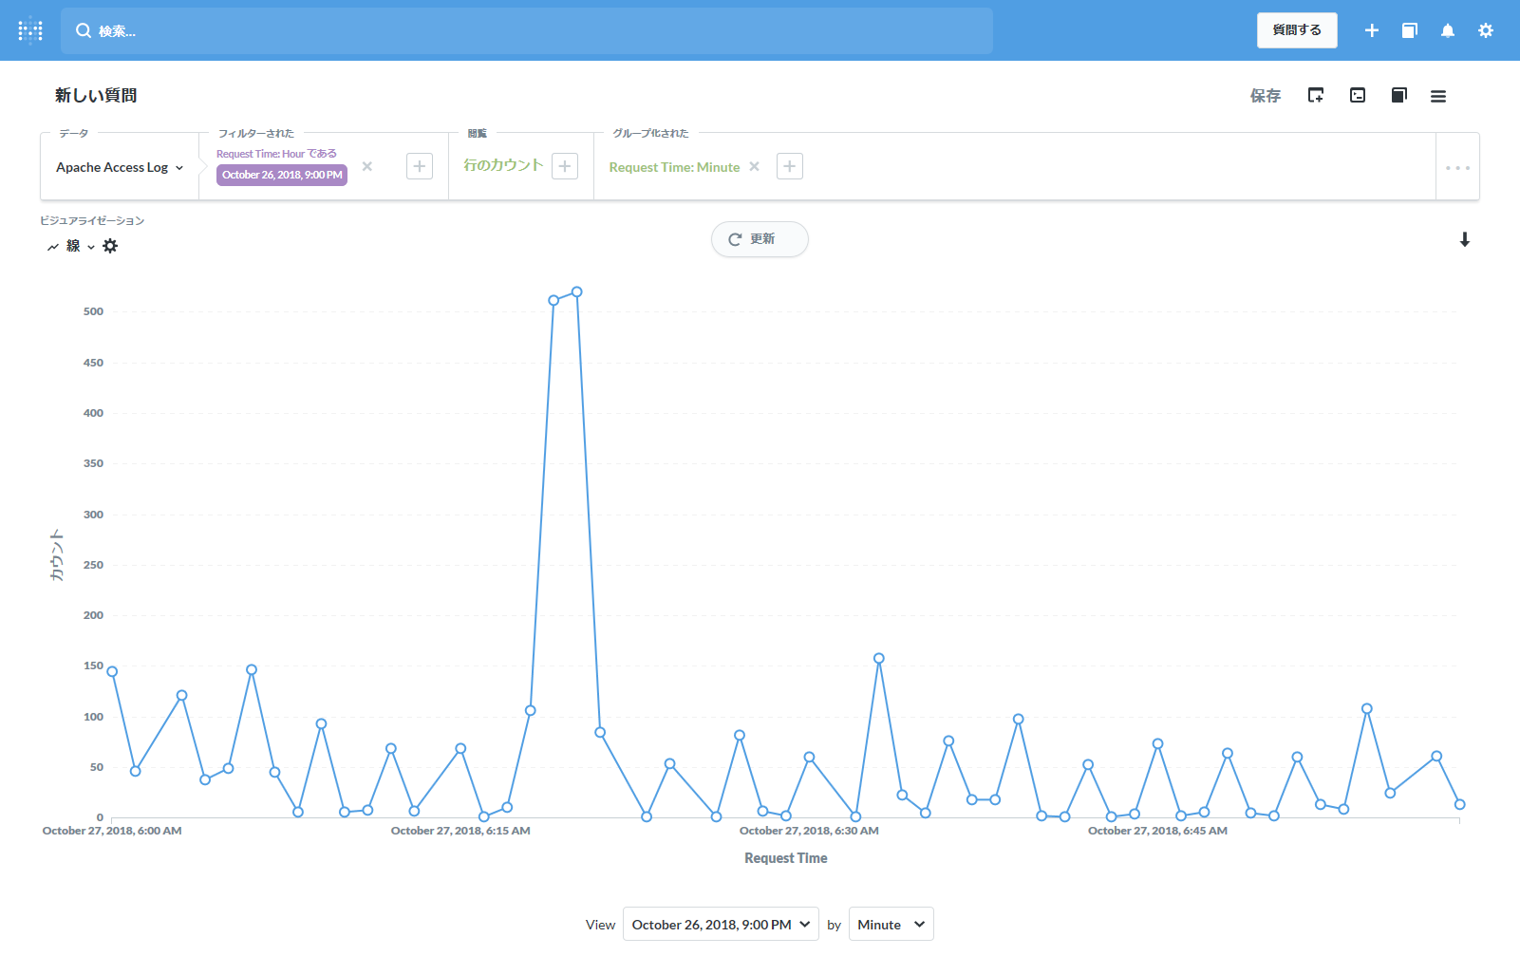Open the Metabase home logo
This screenshot has height=956, width=1520.
(x=30, y=30)
